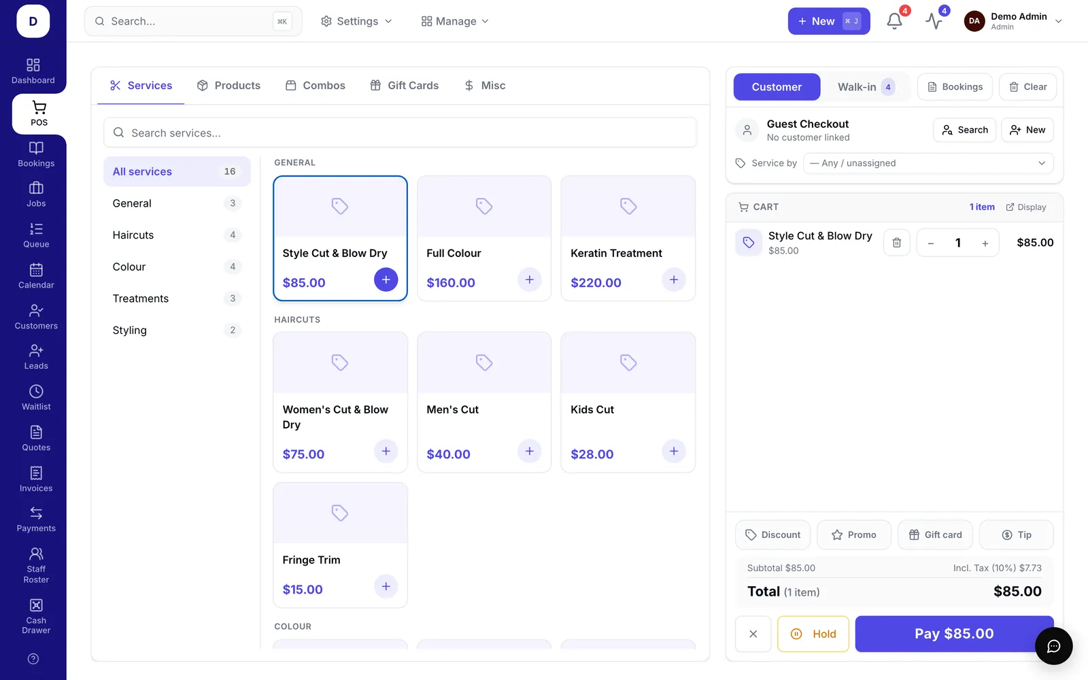Image resolution: width=1088 pixels, height=680 pixels.
Task: Open the activity pulse icon
Action: click(x=934, y=21)
